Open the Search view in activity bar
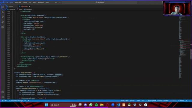 pyautogui.click(x=3, y=12)
